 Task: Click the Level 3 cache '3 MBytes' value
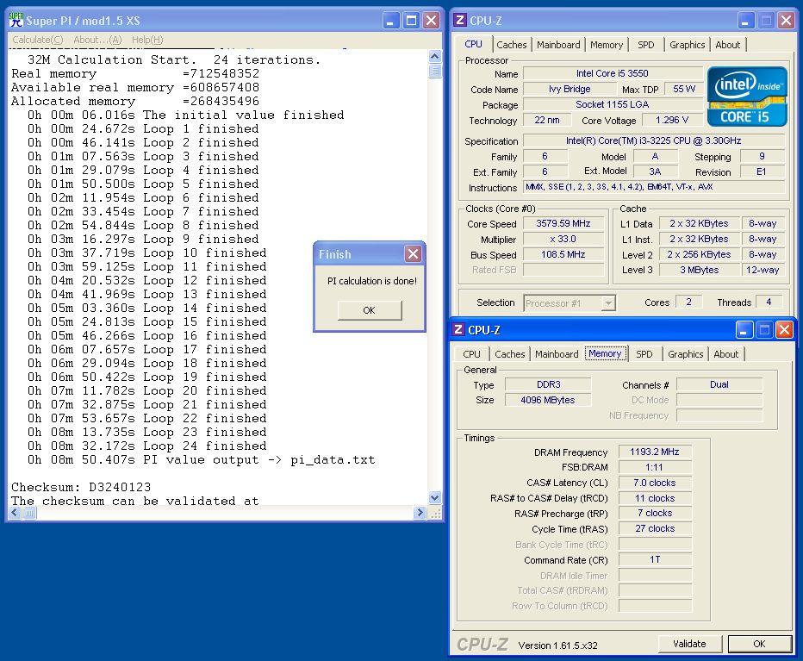pyautogui.click(x=700, y=270)
